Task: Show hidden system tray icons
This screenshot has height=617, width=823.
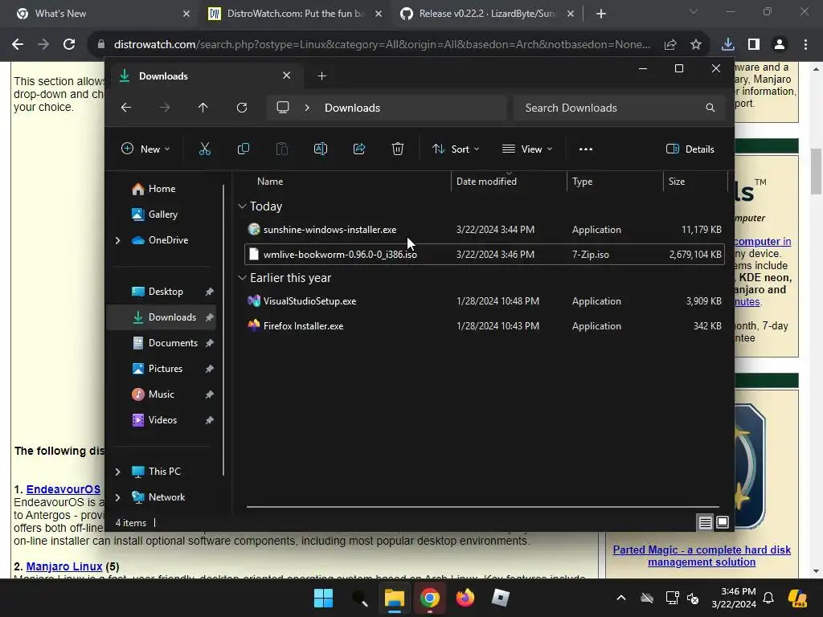Action: [621, 598]
